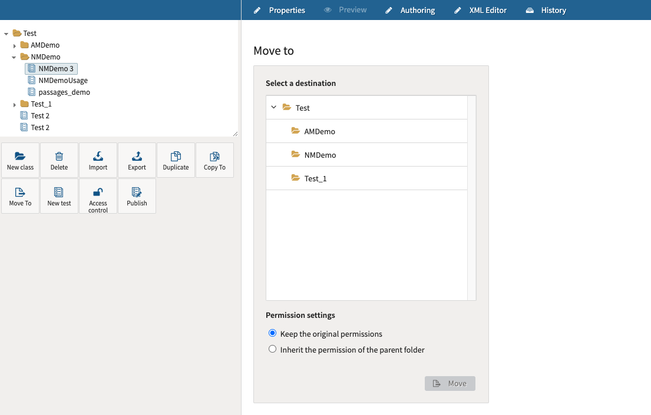
Task: Click the Move button
Action: click(x=450, y=383)
